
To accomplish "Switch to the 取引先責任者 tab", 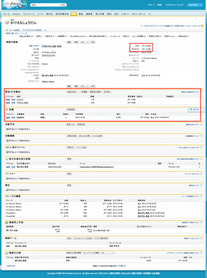I will pyautogui.click(x=62, y=14).
